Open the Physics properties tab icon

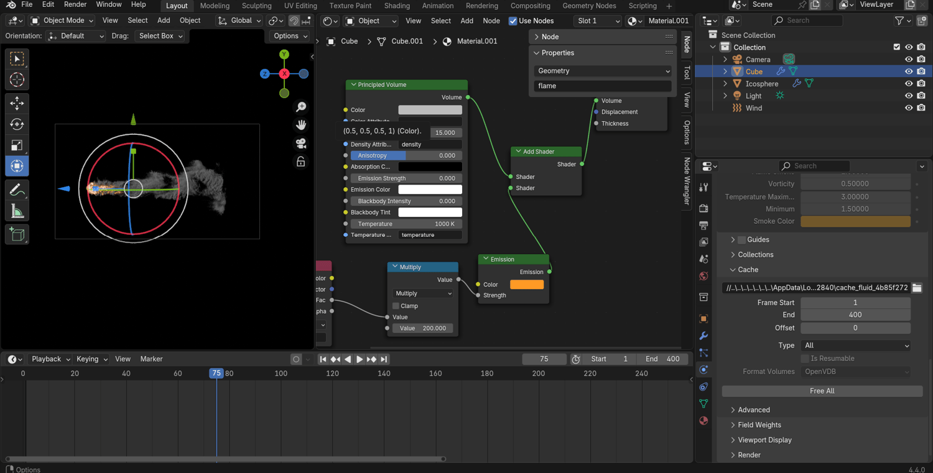(x=703, y=370)
